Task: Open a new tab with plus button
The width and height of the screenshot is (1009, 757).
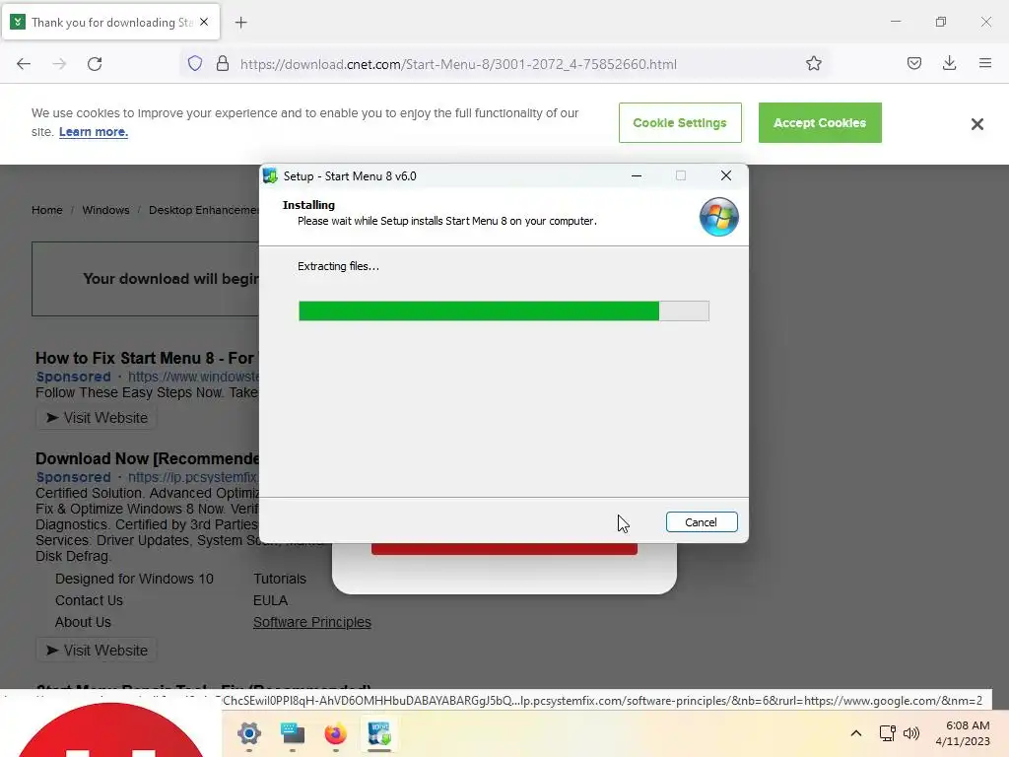Action: click(240, 23)
